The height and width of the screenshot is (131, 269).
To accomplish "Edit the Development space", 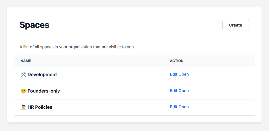I will 173,74.
